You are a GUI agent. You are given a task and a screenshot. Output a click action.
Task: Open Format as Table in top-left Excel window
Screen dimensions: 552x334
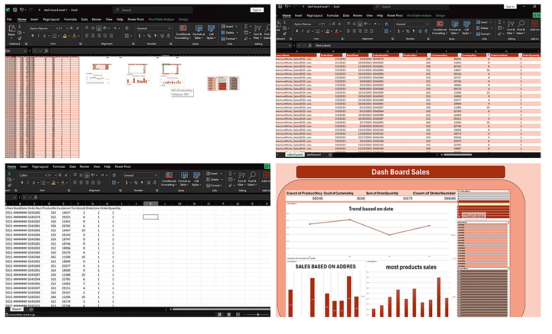pos(199,32)
